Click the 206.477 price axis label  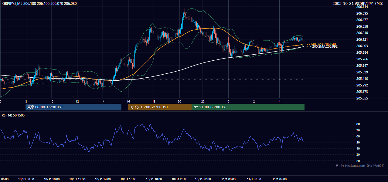[x=362, y=20]
